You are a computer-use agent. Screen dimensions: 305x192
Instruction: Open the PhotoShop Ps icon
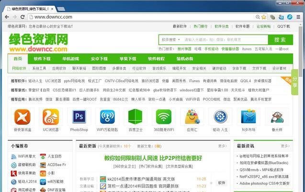pyautogui.click(x=79, y=117)
